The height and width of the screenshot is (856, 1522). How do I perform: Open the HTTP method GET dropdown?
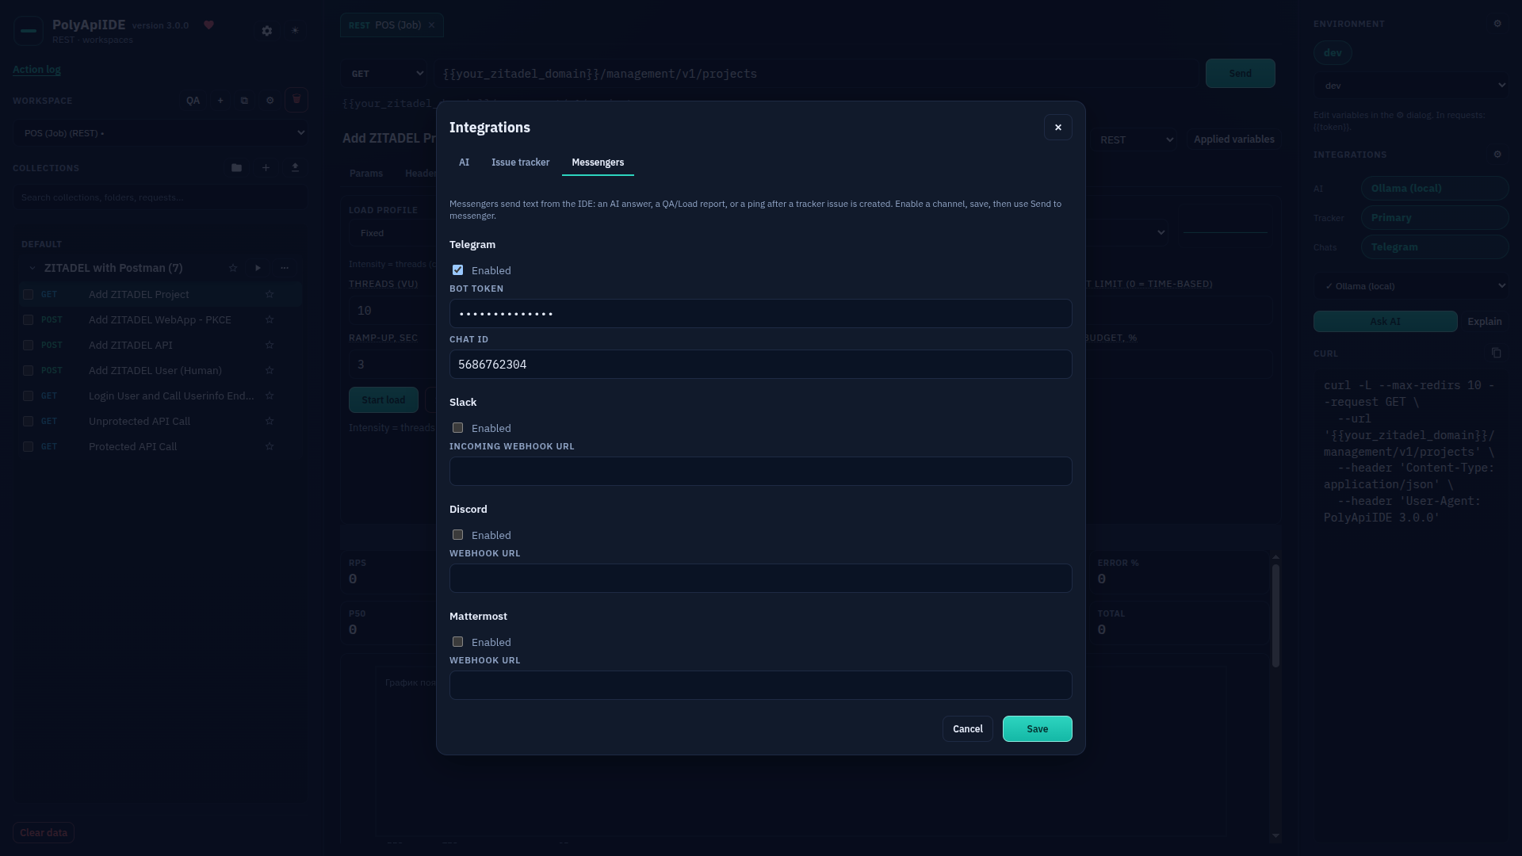(385, 74)
